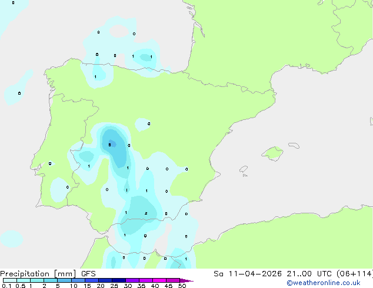Select the 25–30 mm dark navy swatch
The width and height of the screenshot is (373, 288).
click(x=118, y=280)
